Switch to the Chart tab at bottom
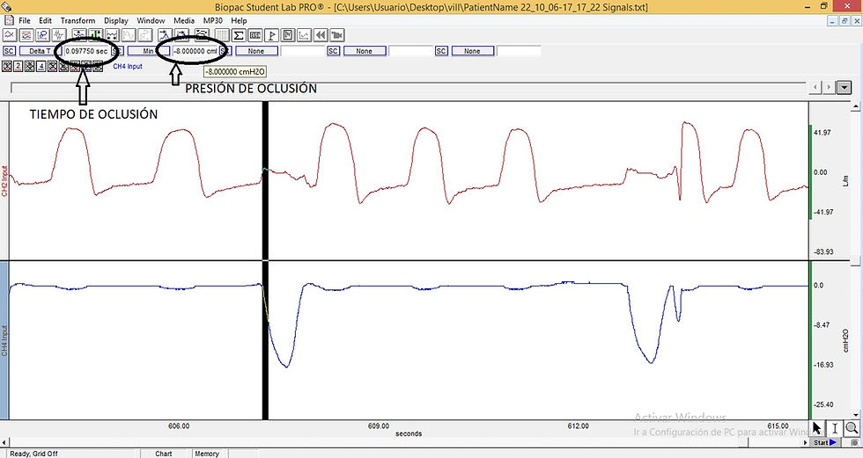This screenshot has height=458, width=863. click(x=164, y=454)
